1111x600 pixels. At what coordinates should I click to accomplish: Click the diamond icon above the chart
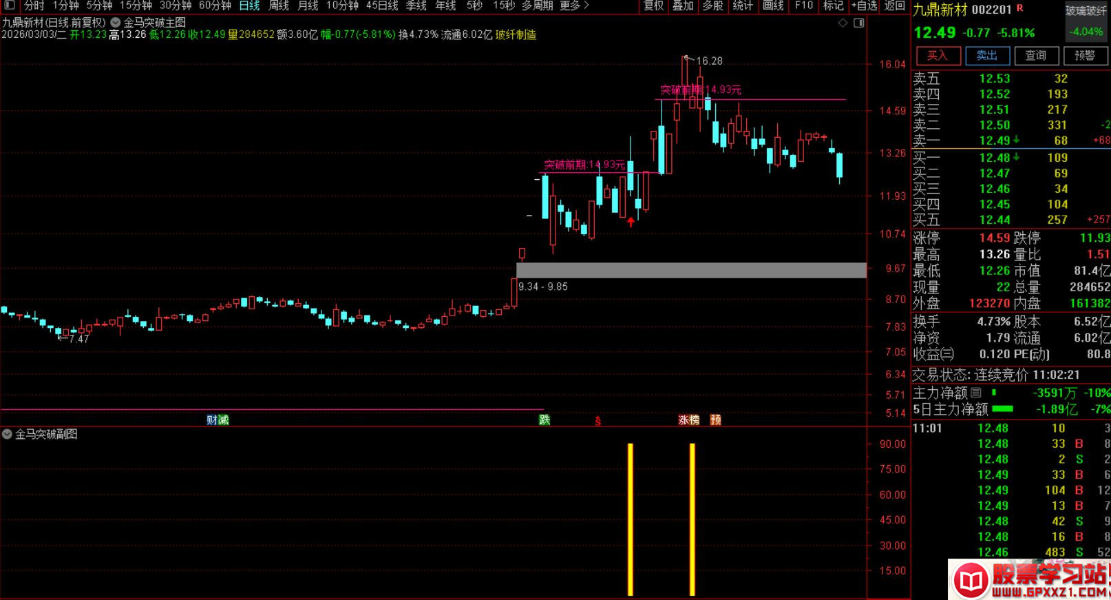tap(843, 23)
